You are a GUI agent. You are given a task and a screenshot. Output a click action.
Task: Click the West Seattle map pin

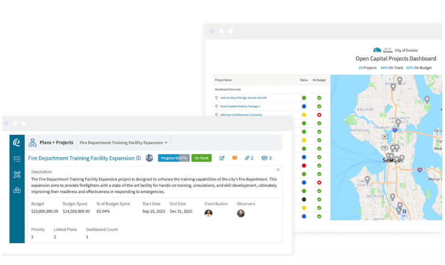pyautogui.click(x=367, y=180)
